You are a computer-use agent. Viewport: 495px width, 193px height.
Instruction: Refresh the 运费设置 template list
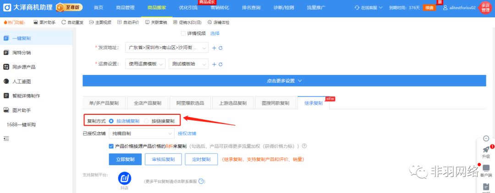tap(220, 64)
